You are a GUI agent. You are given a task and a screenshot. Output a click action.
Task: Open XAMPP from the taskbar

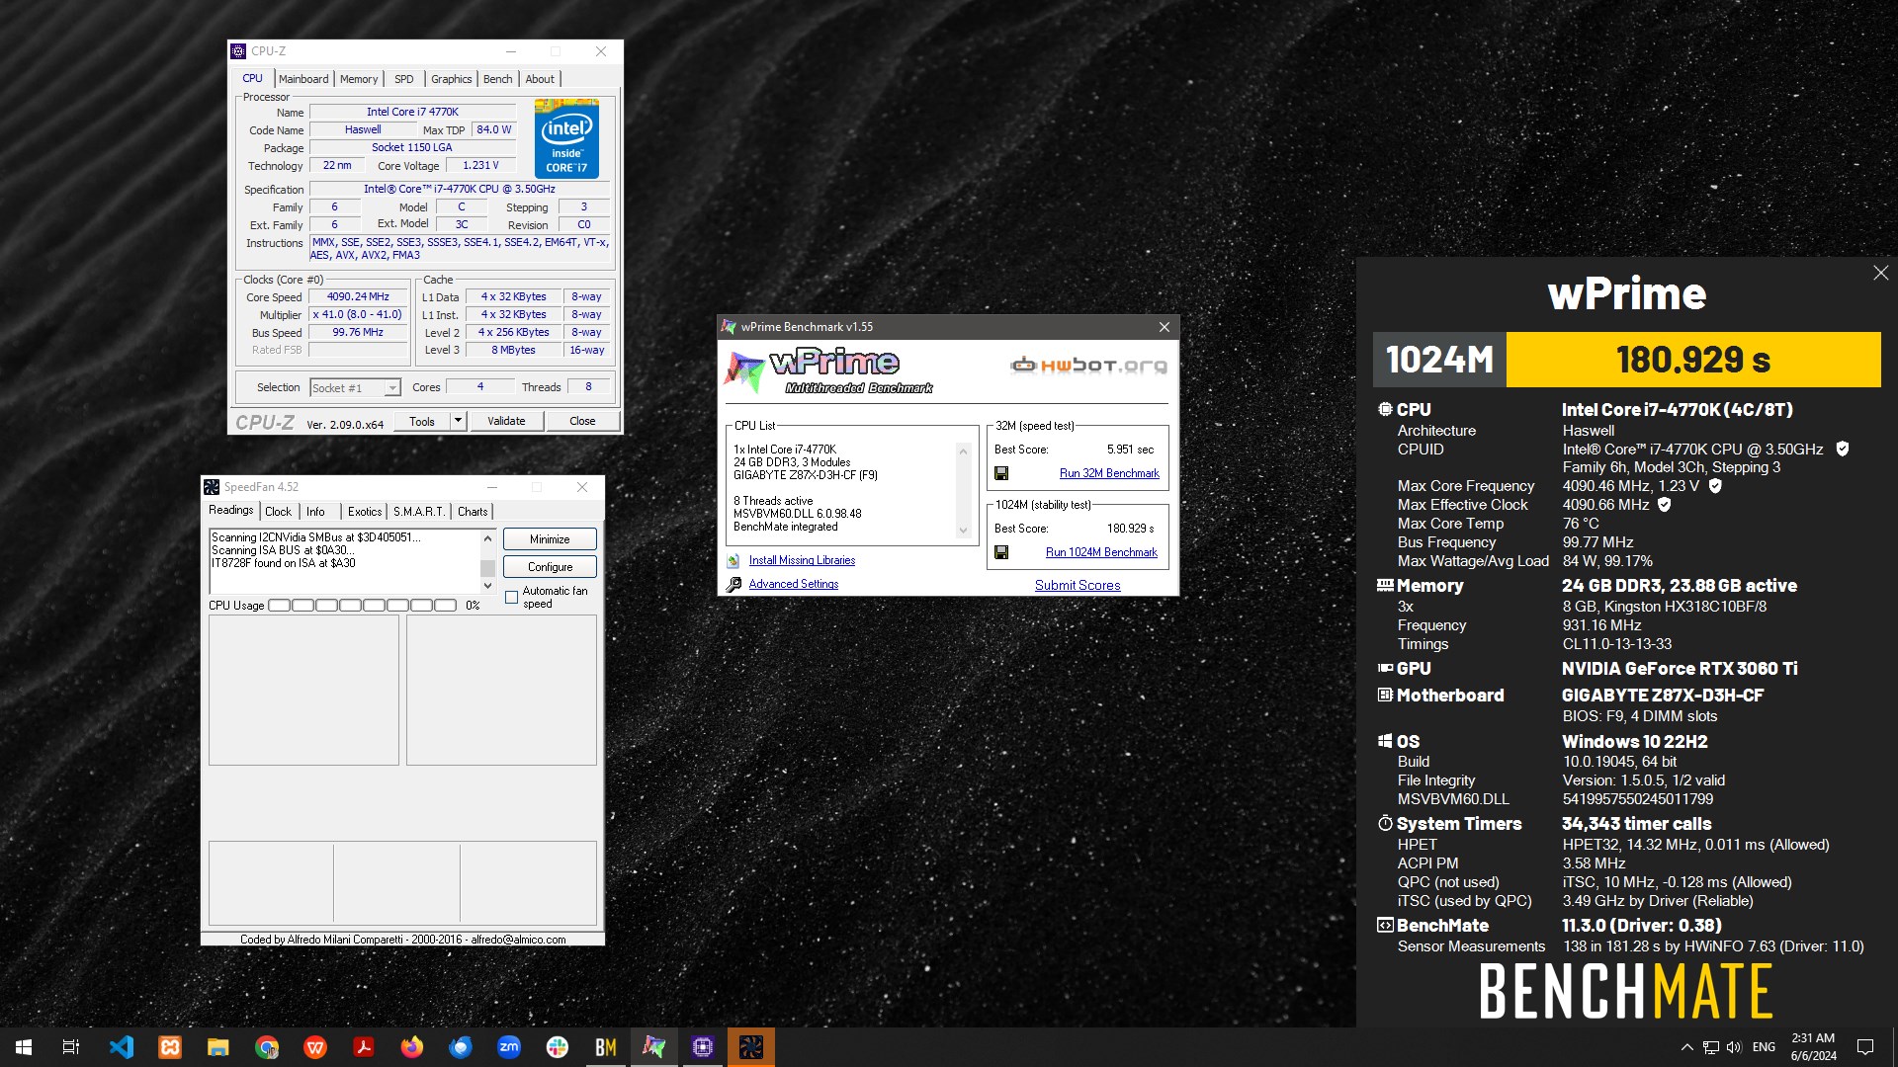[170, 1047]
